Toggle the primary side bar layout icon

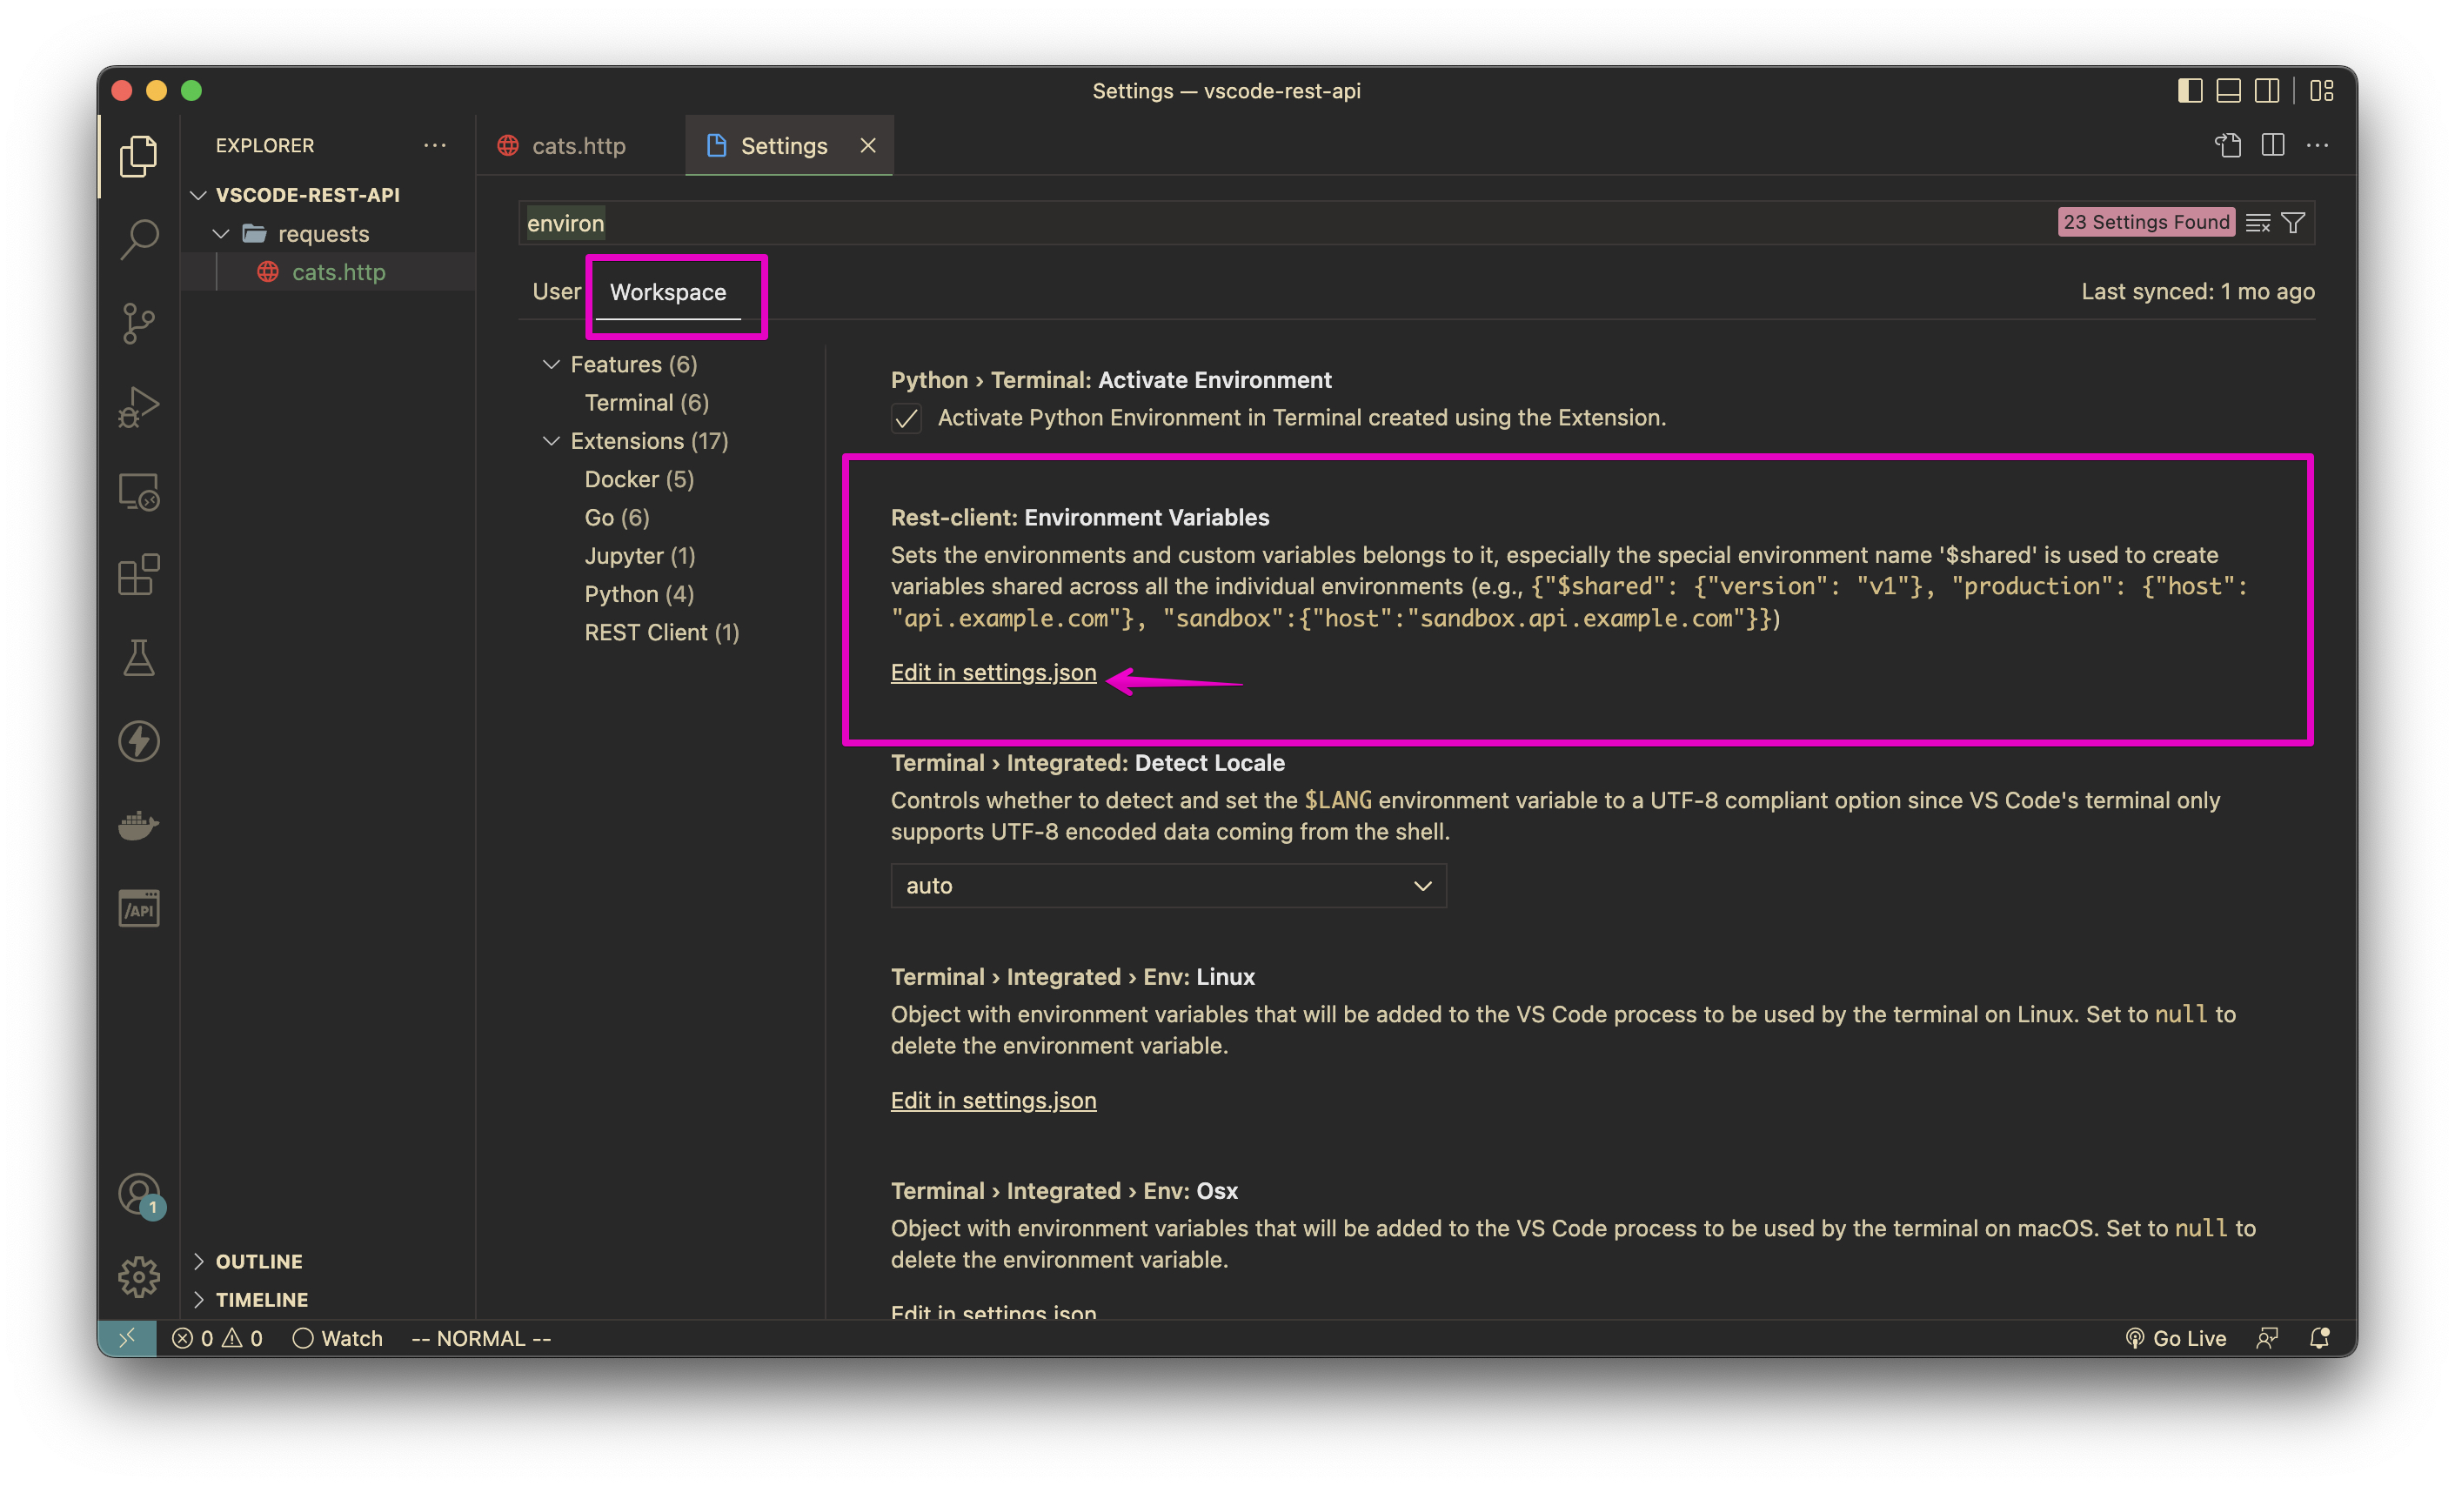[x=2189, y=90]
